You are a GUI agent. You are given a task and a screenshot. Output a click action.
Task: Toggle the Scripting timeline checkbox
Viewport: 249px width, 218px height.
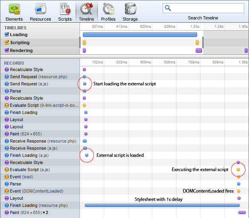(6, 42)
